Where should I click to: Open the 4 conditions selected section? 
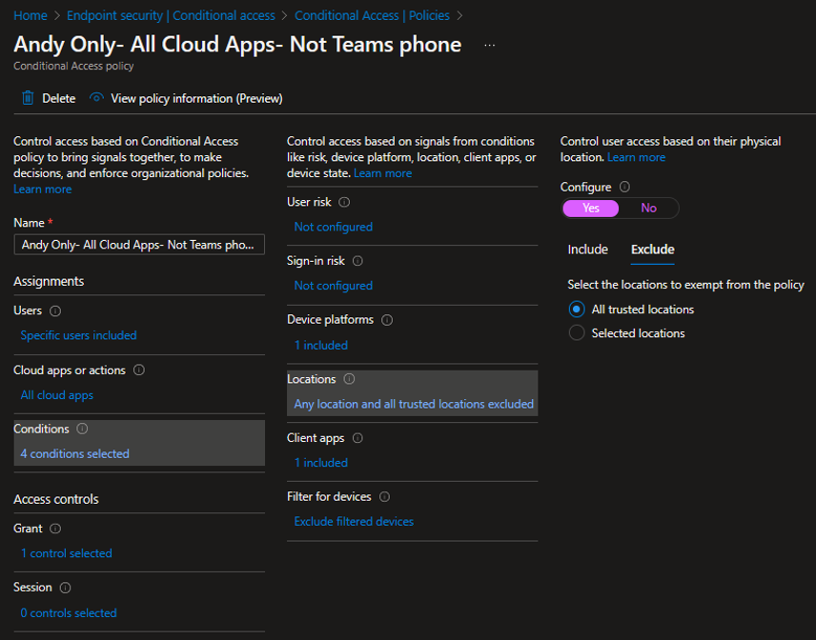[x=74, y=454]
